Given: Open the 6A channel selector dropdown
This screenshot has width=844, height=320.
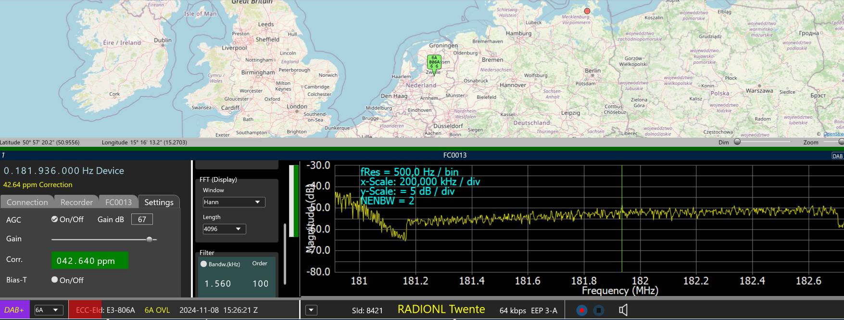Looking at the screenshot, I should point(49,310).
